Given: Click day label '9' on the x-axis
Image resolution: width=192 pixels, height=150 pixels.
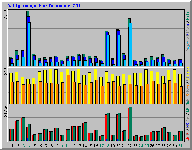Looking at the screenshot, I should click(57, 146).
